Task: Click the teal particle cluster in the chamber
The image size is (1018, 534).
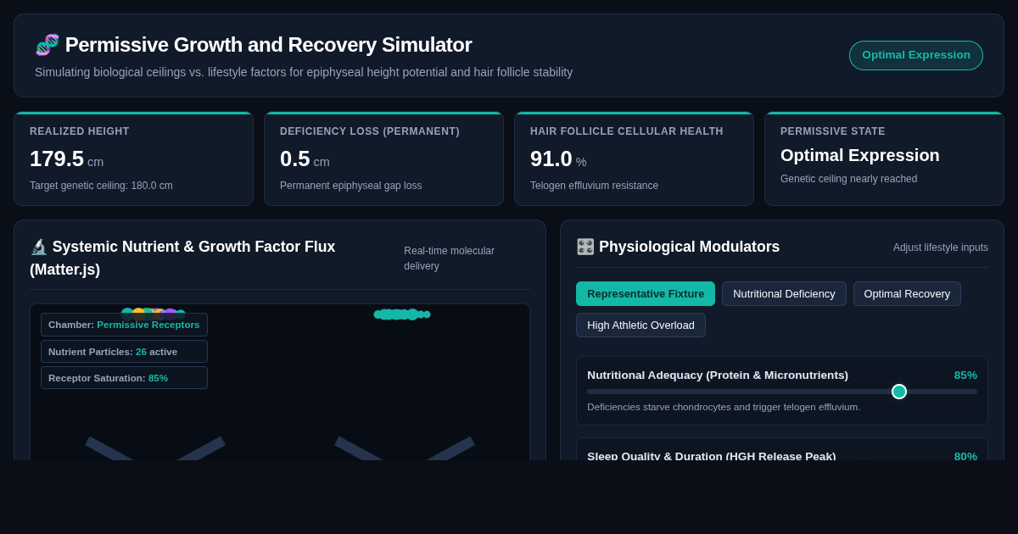Action: pos(402,314)
